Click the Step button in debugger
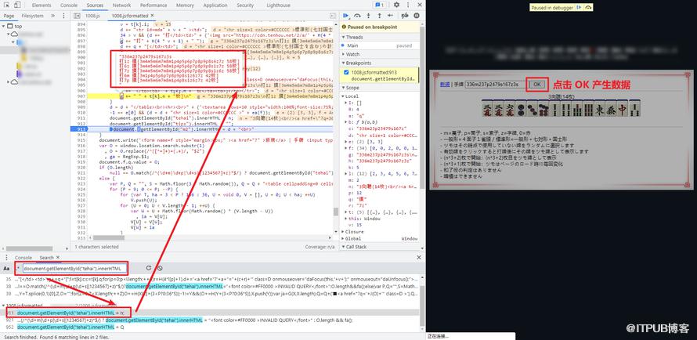This screenshot has height=340, width=697. point(390,16)
